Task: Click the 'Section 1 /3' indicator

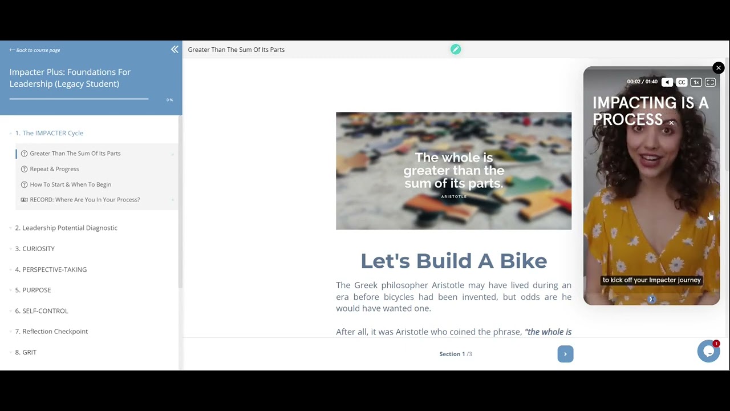Action: pyautogui.click(x=456, y=354)
